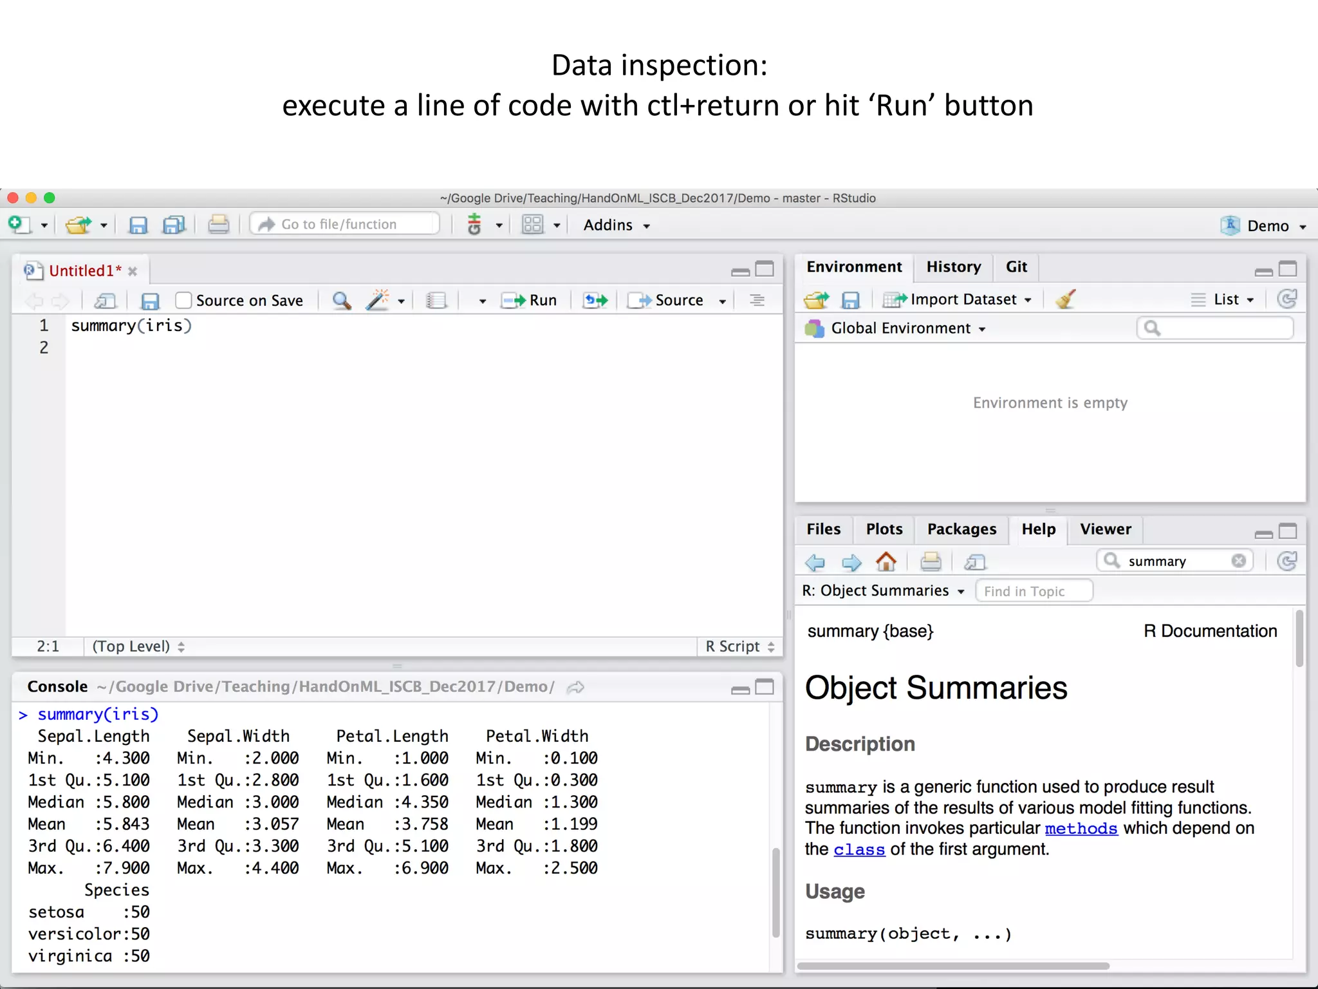This screenshot has height=989, width=1318.
Task: Open the methods link in documentation
Action: point(1081,828)
